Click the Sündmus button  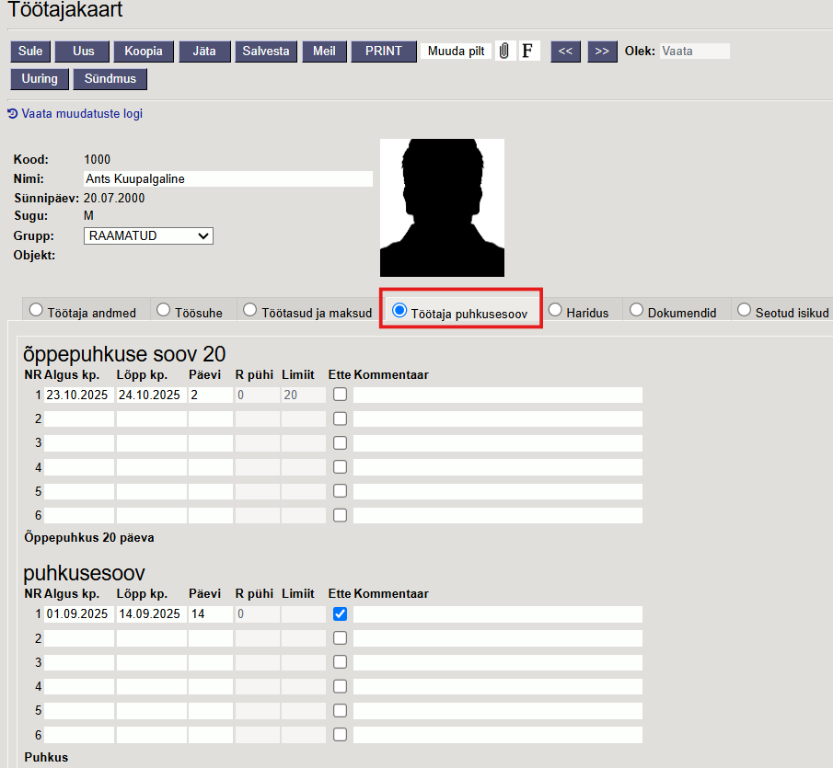pos(110,79)
